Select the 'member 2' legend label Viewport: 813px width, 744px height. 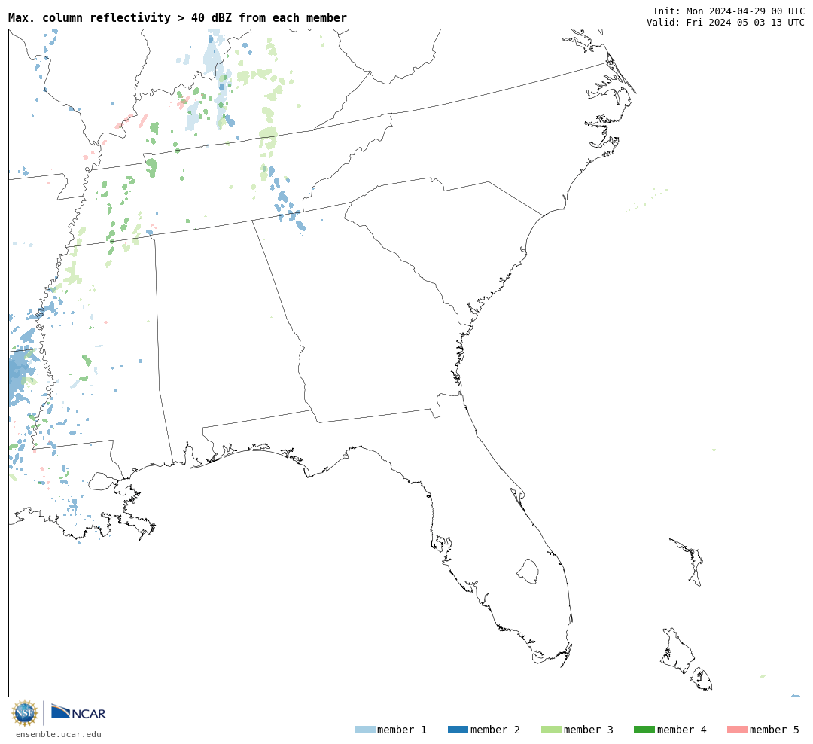click(x=495, y=730)
